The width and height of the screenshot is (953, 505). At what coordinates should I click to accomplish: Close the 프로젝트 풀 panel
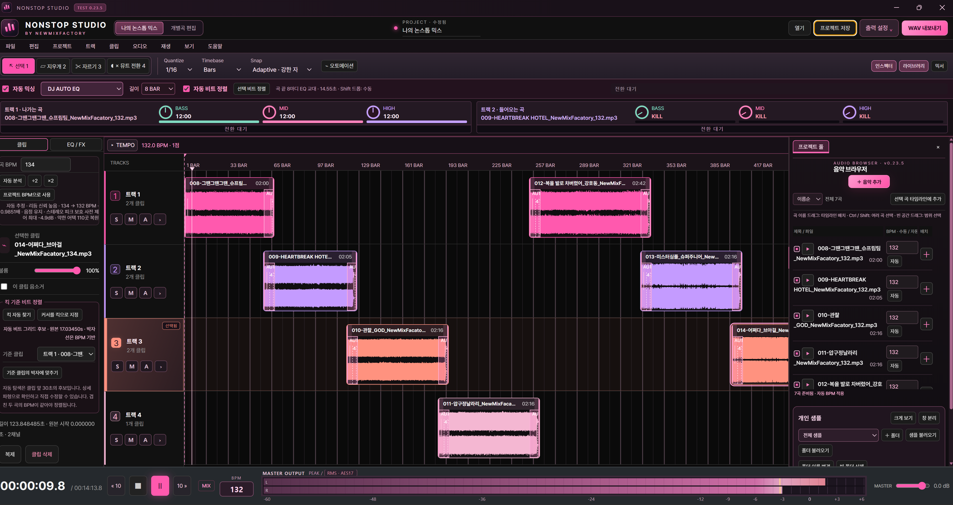(x=938, y=147)
